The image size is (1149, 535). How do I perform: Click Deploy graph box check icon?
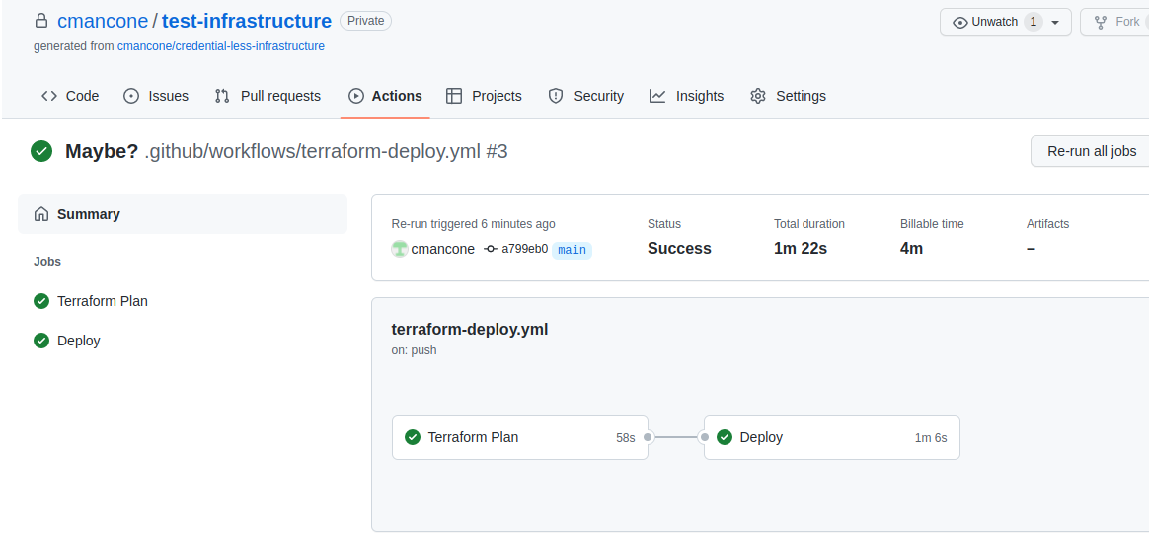point(725,437)
